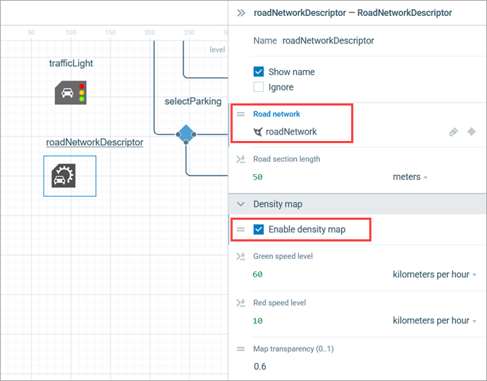Open the meters unit dropdown
Image resolution: width=487 pixels, height=381 pixels.
coord(410,177)
